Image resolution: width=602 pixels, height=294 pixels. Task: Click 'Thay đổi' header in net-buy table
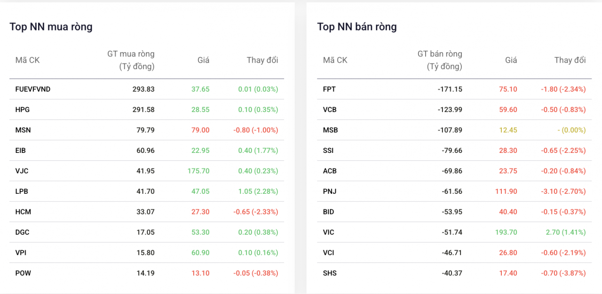(262, 60)
